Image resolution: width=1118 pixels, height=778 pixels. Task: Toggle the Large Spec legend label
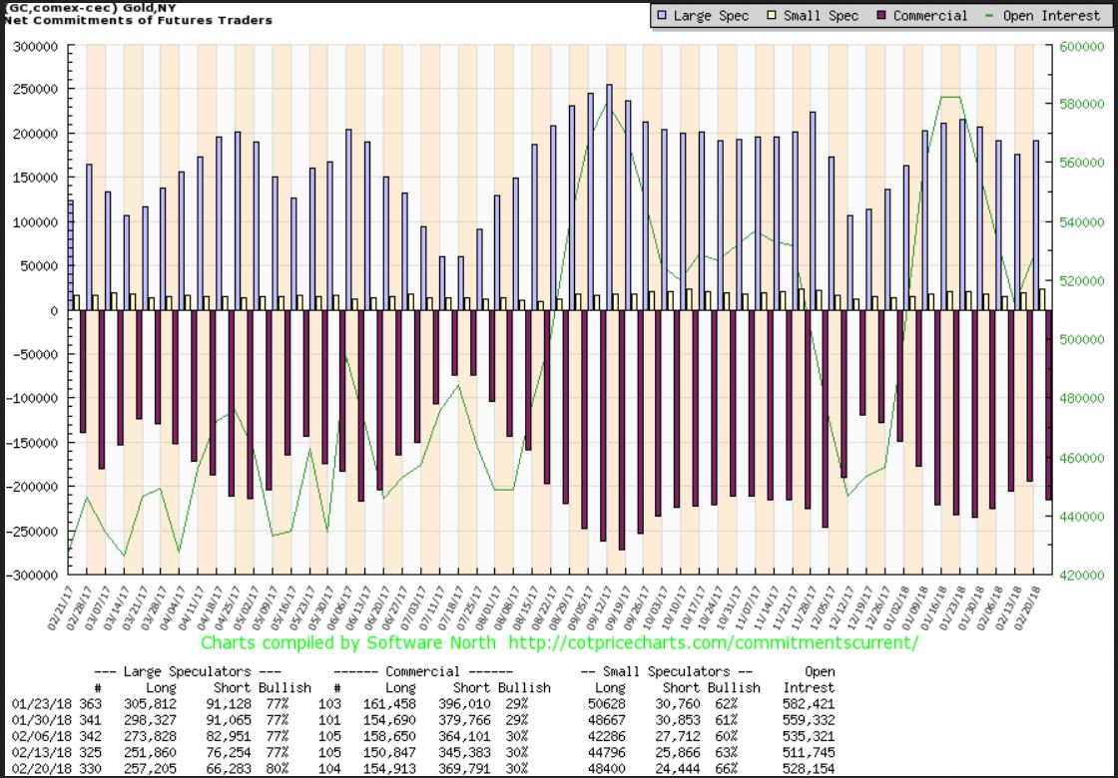point(711,16)
